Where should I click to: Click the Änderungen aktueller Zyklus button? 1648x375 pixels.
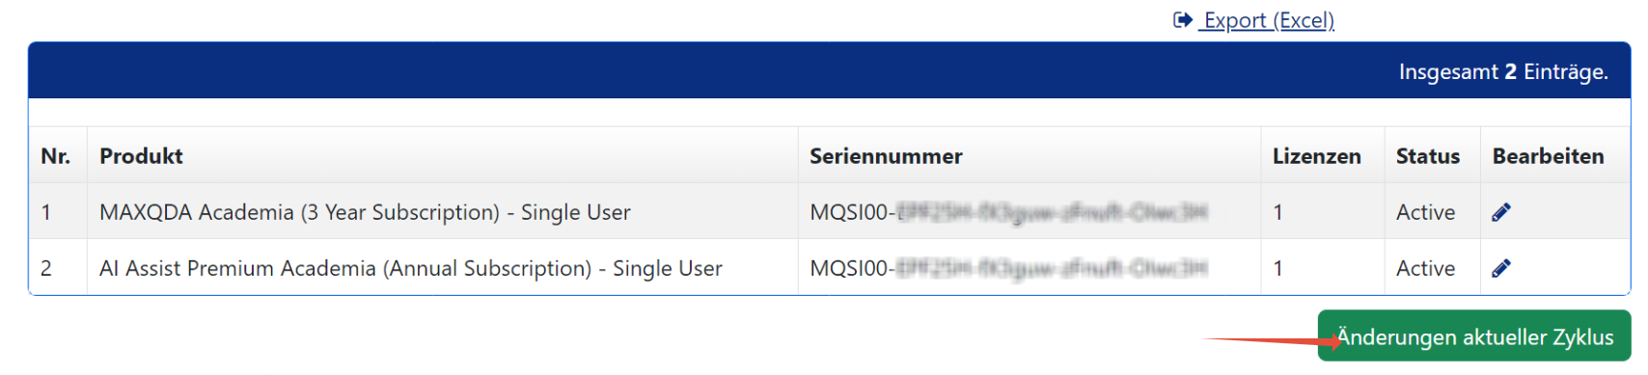click(1474, 335)
